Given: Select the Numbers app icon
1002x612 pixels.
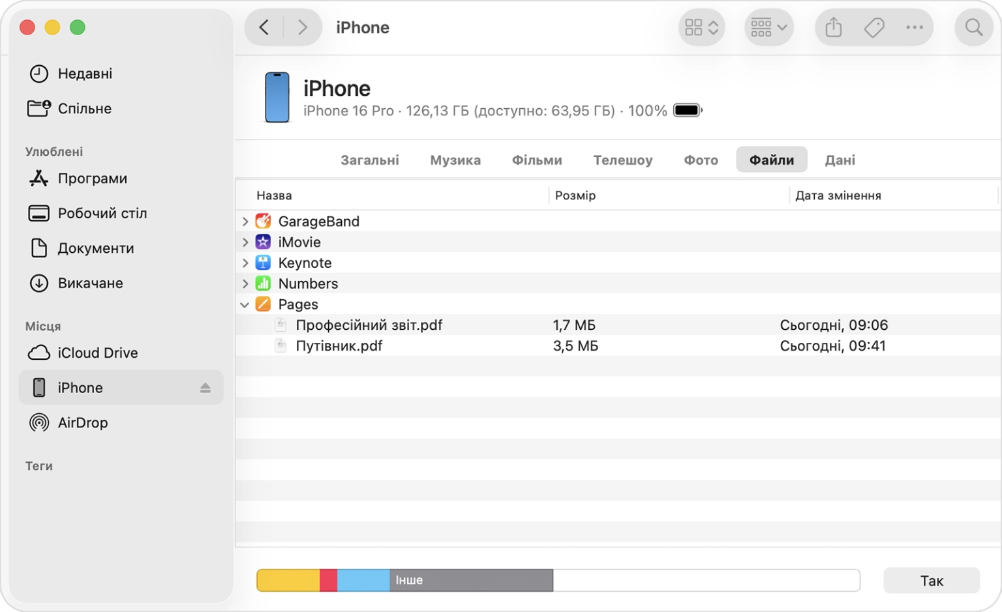Looking at the screenshot, I should coord(263,284).
